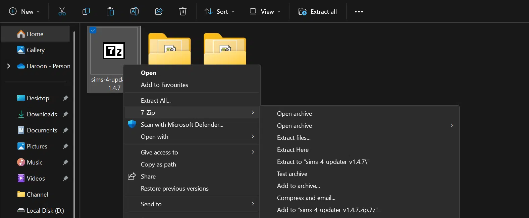Viewport: 529px width, 218px height.
Task: Expand the Haroon - Personal OneDrive tree
Action: (9, 66)
